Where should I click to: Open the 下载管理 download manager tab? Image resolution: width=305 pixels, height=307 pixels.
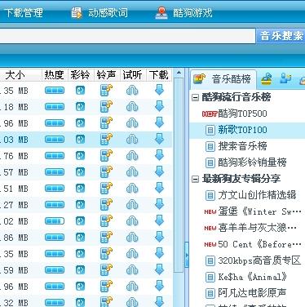pyautogui.click(x=24, y=13)
